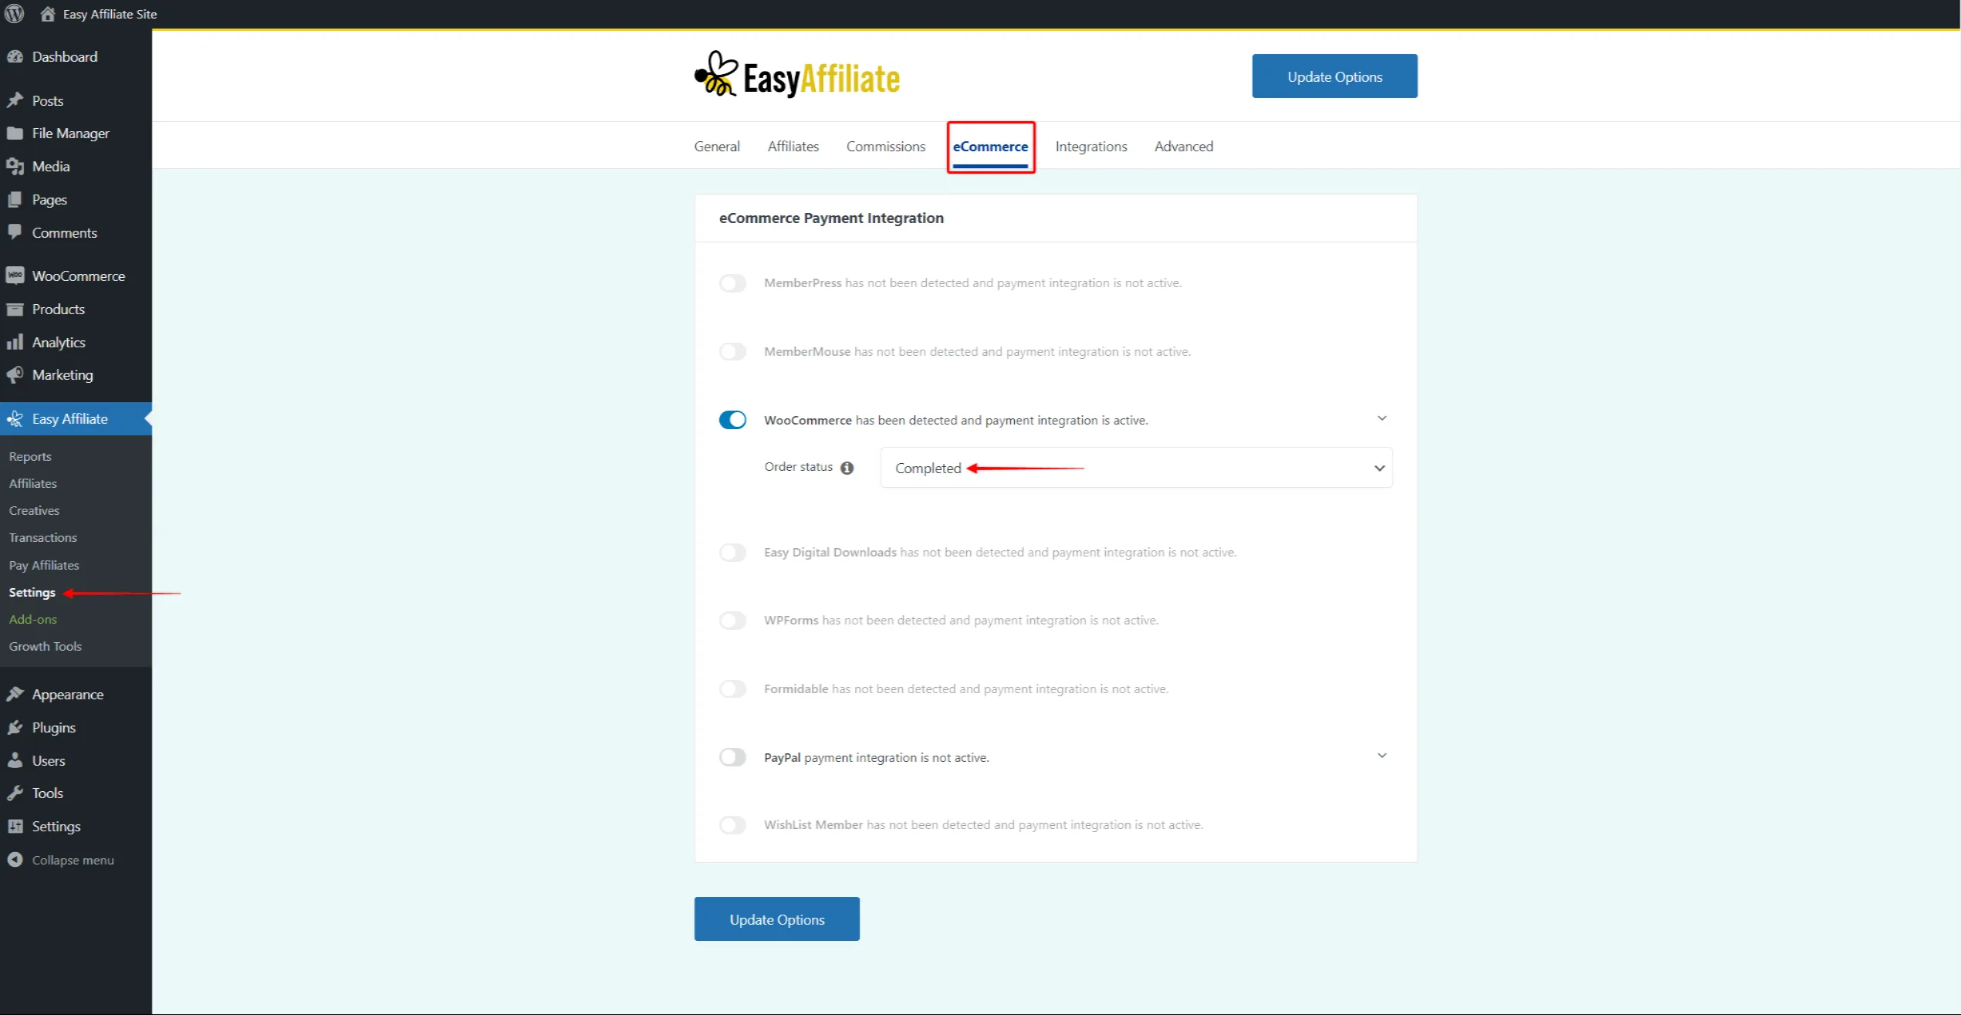Open the WooCommerce menu label
Viewport: 1961px width, 1015px height.
coord(79,276)
